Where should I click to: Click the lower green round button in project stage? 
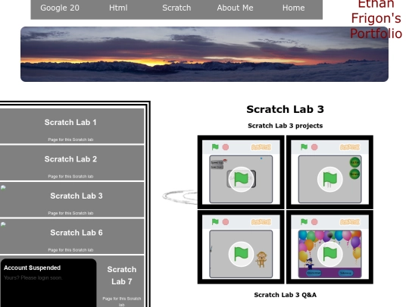[x=354, y=174]
